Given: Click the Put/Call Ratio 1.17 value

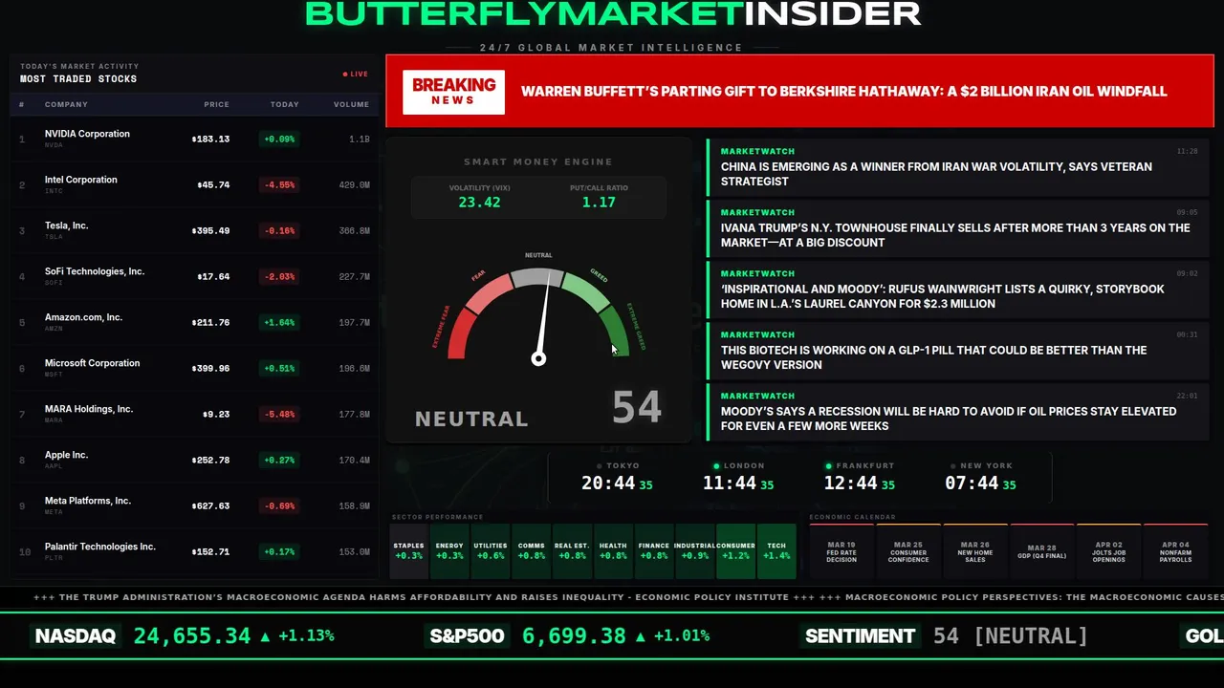Looking at the screenshot, I should (x=599, y=203).
